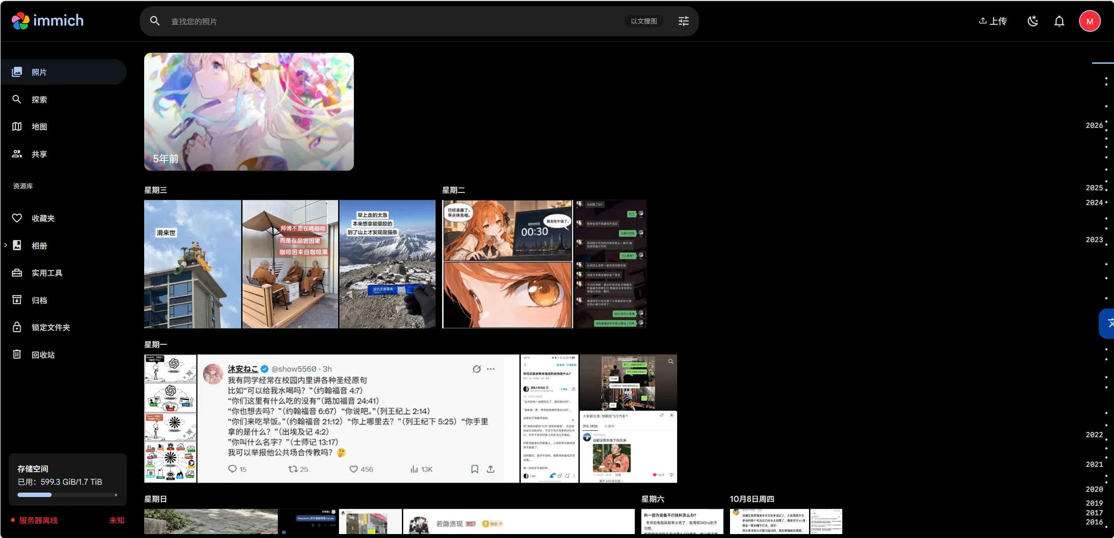The height and width of the screenshot is (538, 1114).
Task: Click the 未知 version label
Action: [117, 520]
